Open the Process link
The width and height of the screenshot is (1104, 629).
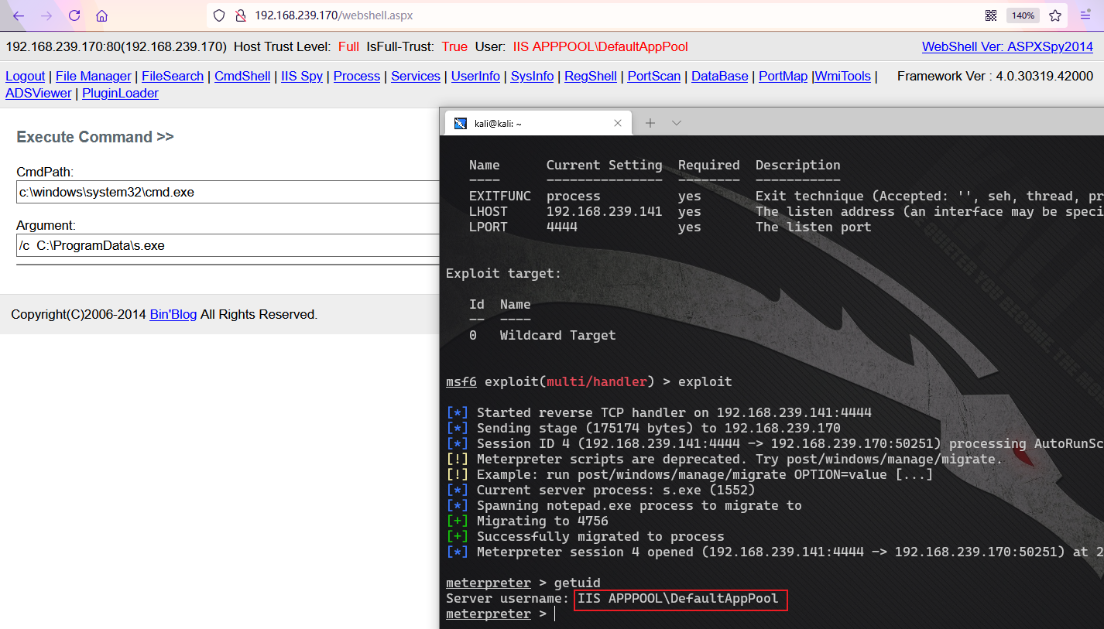[x=357, y=76]
